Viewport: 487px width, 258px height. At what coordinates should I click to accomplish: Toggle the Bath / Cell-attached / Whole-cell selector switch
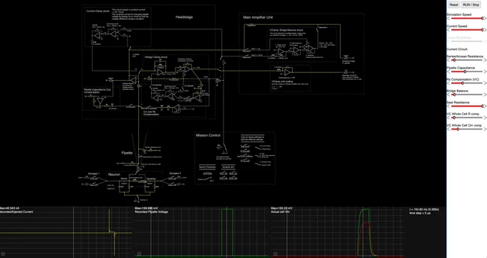258,156
